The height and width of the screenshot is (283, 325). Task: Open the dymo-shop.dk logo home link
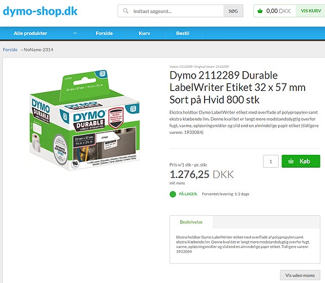pyautogui.click(x=40, y=11)
